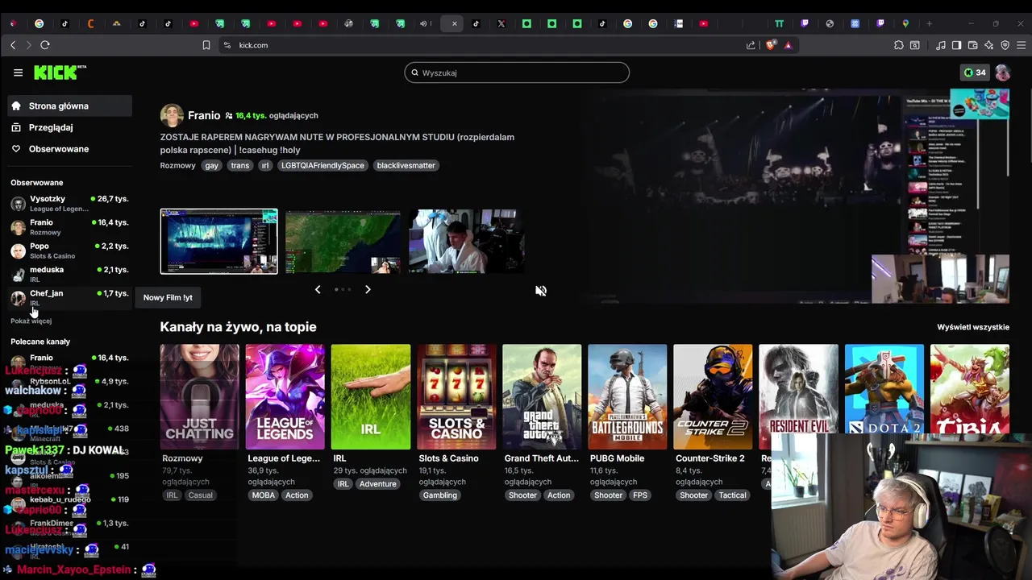
Task: Select the third carousel thumbnail, white suit
Action: click(x=467, y=242)
